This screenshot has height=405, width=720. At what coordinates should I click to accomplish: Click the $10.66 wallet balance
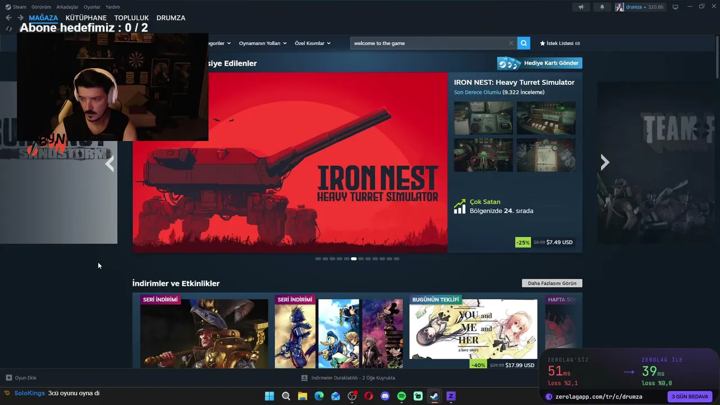point(656,7)
